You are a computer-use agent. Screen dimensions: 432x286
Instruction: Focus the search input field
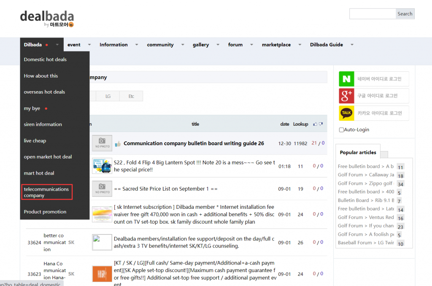pos(373,14)
